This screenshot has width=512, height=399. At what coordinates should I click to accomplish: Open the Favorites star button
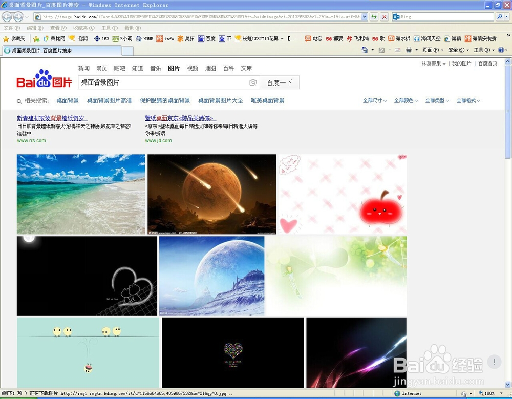tap(14, 38)
